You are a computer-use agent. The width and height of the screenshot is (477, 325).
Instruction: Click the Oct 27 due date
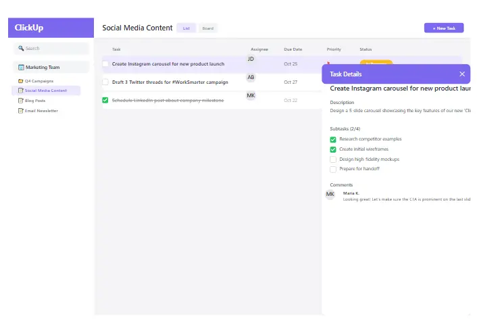(291, 82)
